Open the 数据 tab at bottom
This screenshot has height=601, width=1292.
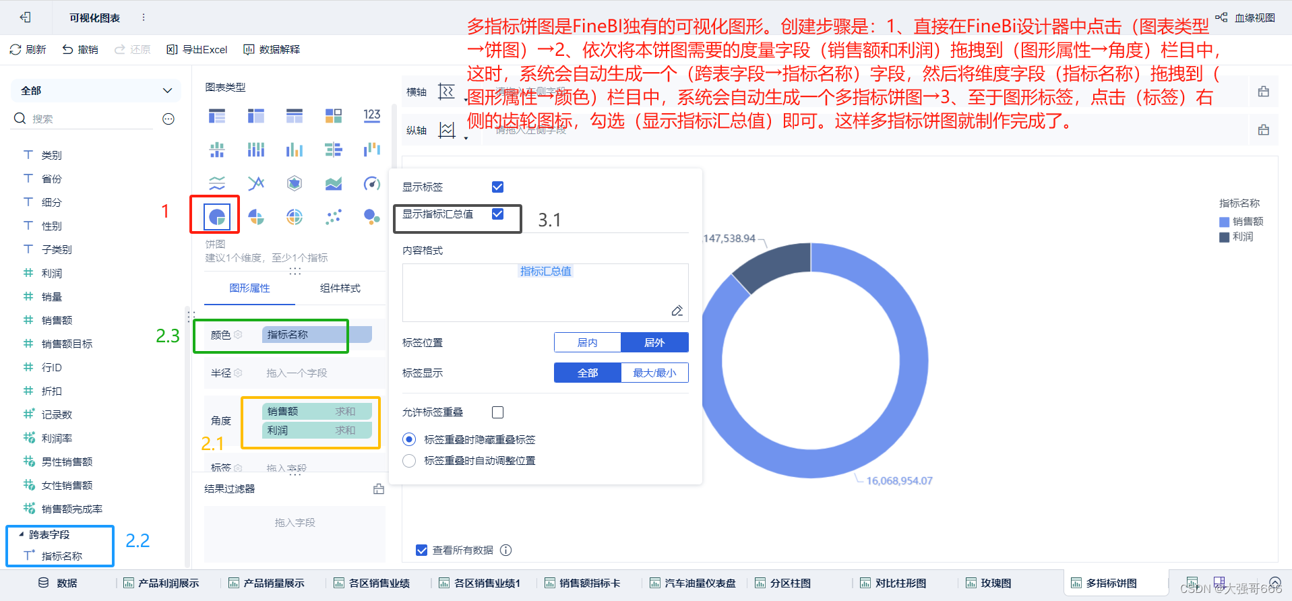pos(58,583)
